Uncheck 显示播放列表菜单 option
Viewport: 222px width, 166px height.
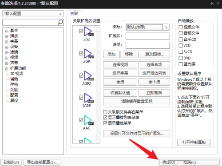coord(105,118)
